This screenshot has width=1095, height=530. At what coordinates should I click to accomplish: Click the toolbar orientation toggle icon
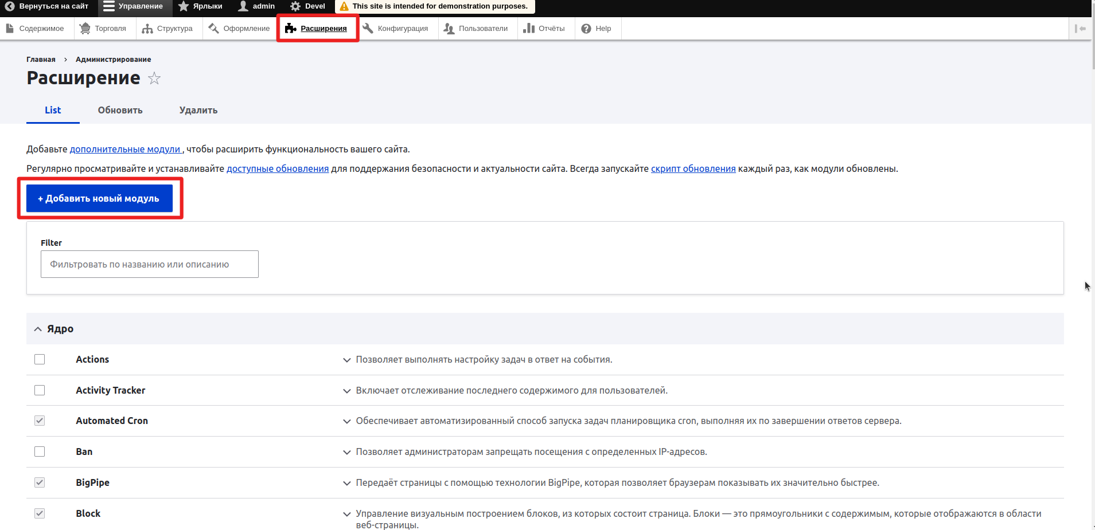[x=1080, y=29]
